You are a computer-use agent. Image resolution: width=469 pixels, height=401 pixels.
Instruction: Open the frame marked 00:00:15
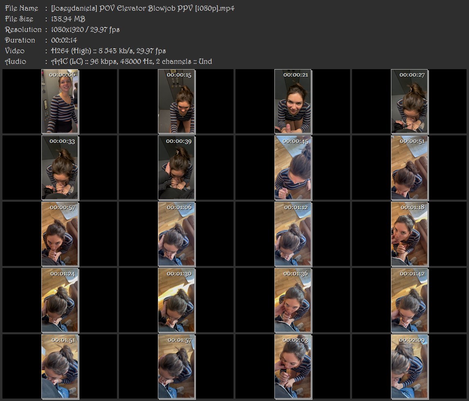click(x=177, y=101)
